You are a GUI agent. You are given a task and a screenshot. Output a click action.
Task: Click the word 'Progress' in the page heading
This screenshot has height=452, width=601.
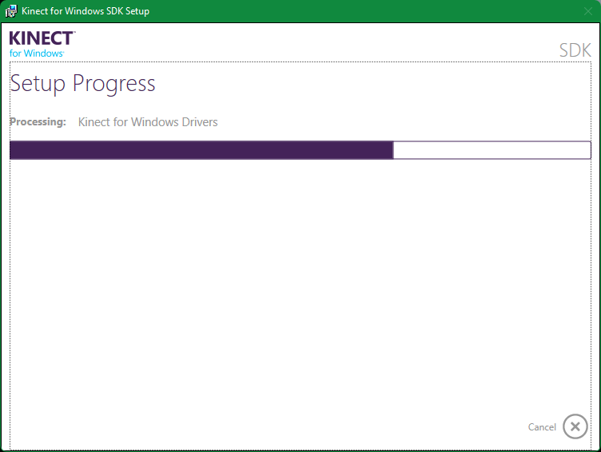click(114, 84)
